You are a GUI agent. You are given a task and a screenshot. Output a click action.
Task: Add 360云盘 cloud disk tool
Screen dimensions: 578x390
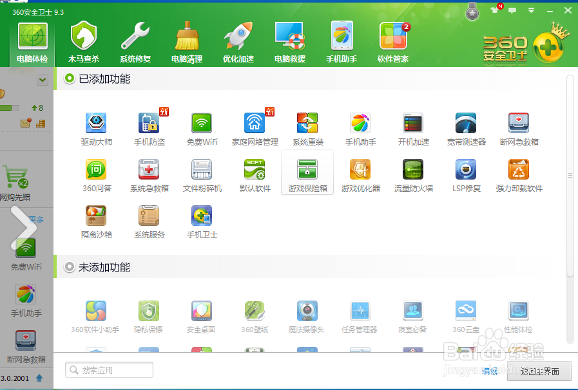(466, 317)
